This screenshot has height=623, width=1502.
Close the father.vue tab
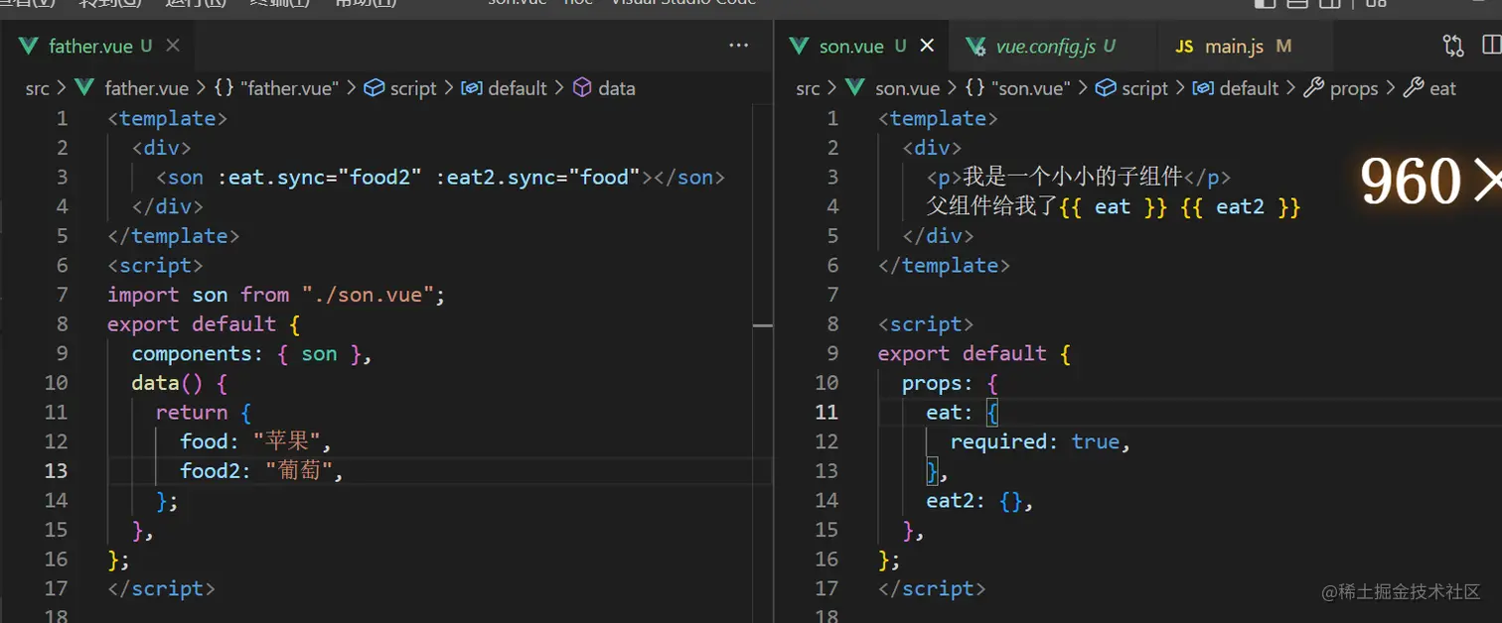coord(173,46)
